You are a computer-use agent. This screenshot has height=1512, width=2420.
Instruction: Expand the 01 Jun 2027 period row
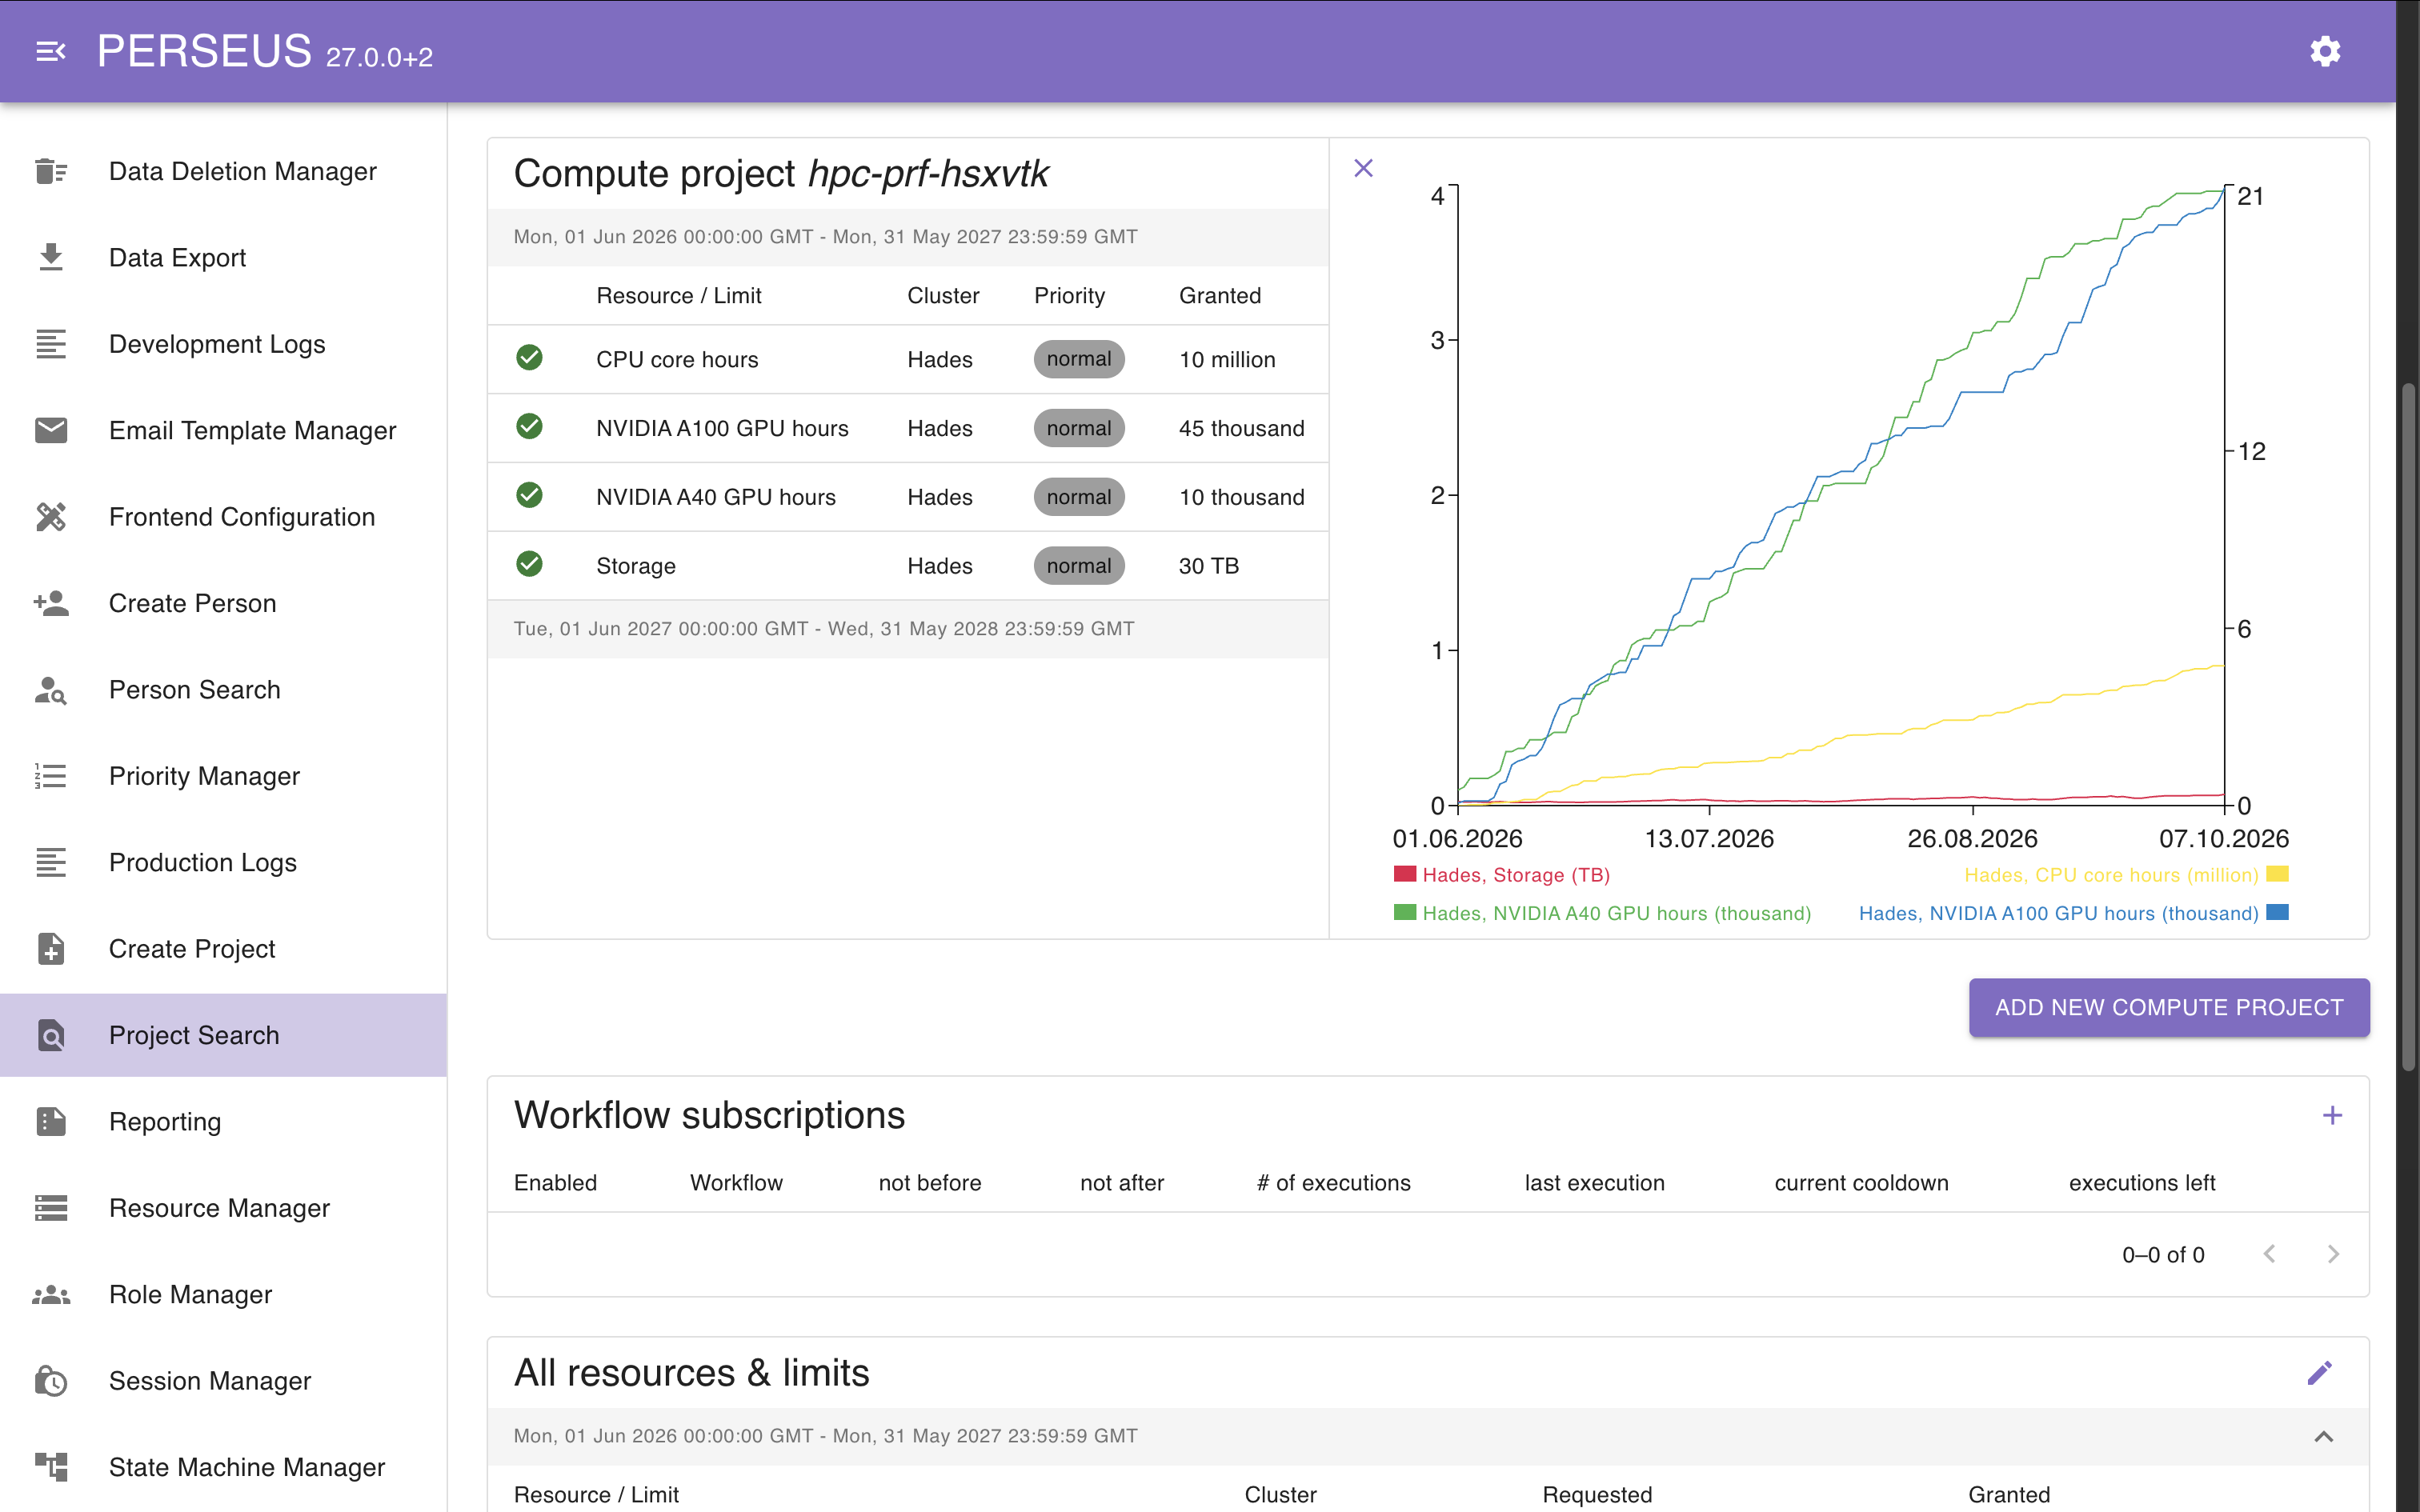coord(908,629)
